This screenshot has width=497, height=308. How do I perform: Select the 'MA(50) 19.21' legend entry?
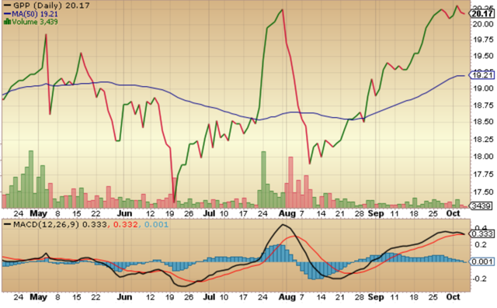pyautogui.click(x=35, y=14)
